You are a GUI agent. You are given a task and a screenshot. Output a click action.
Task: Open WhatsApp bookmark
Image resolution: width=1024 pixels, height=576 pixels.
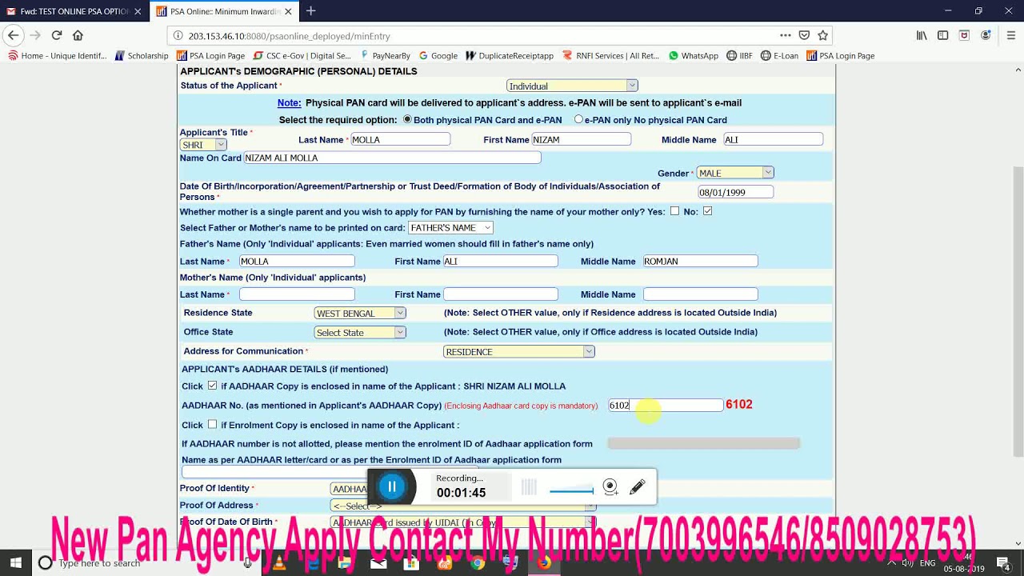(x=693, y=56)
